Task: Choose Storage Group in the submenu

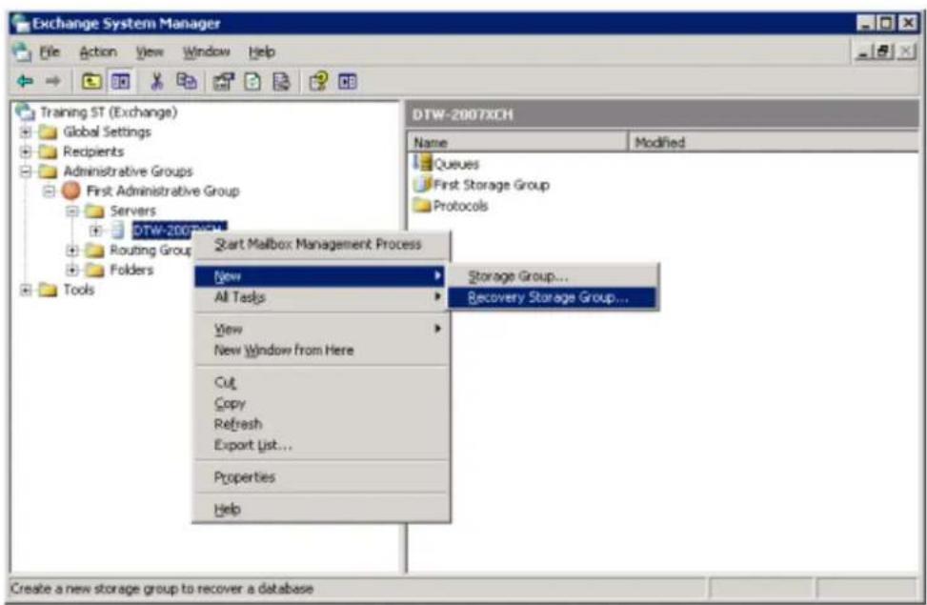Action: pos(553,276)
